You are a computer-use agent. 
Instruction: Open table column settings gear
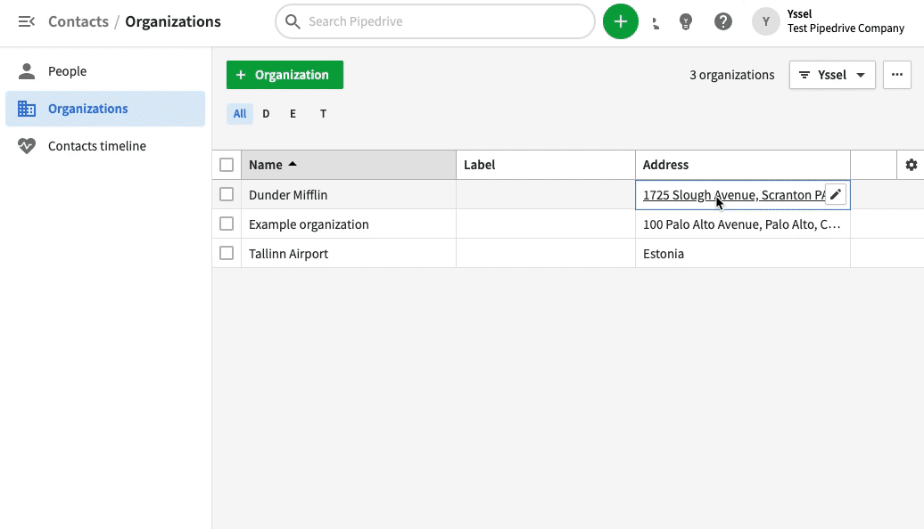(911, 165)
